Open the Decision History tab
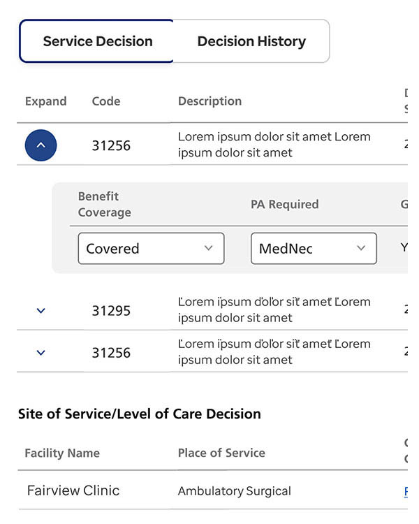 click(x=251, y=41)
